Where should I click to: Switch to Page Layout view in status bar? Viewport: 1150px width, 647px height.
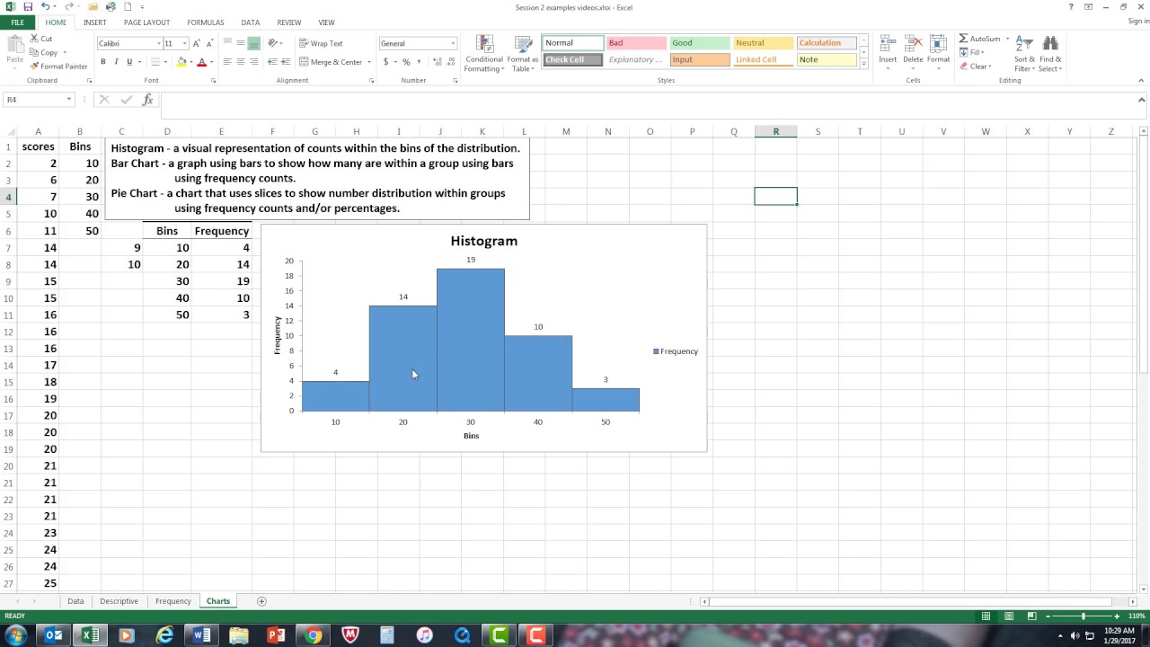pos(1008,616)
